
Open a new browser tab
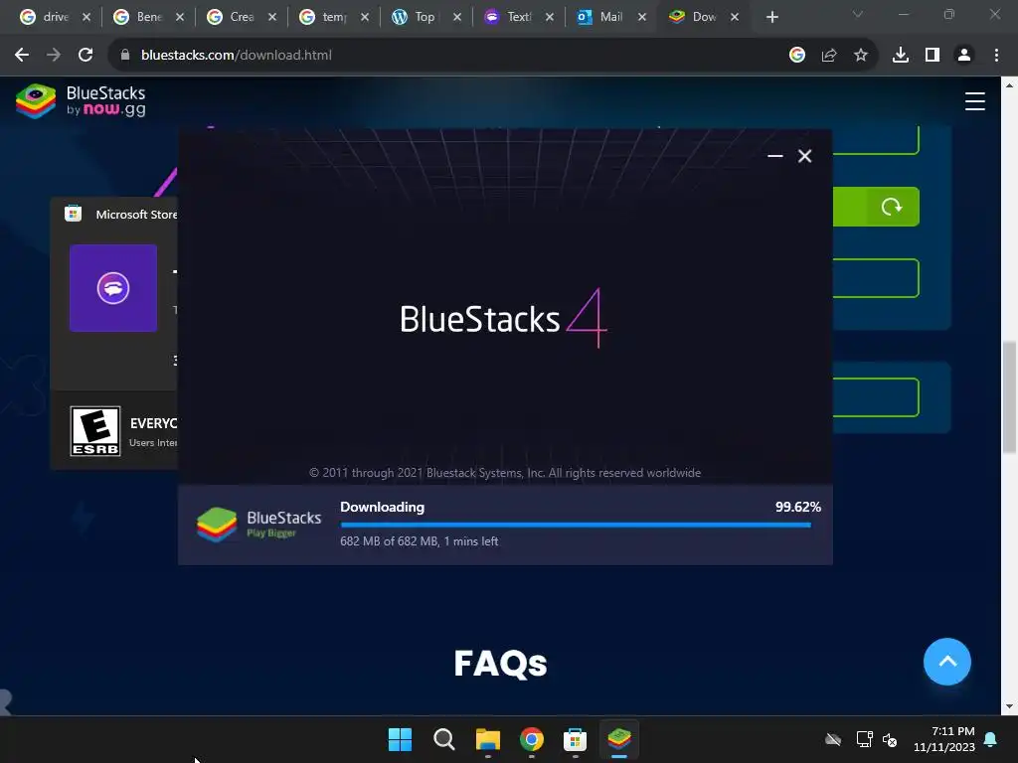[x=771, y=18]
